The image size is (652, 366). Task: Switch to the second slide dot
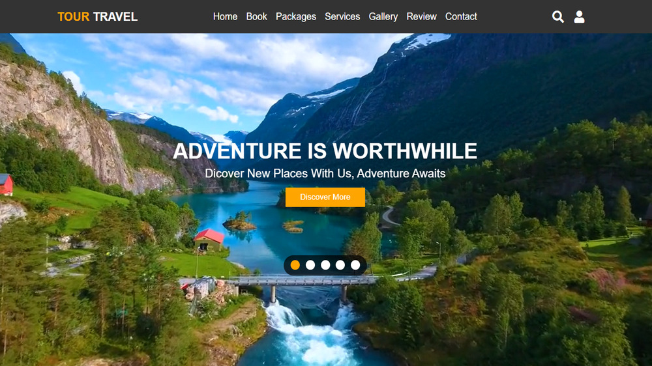[x=310, y=265]
